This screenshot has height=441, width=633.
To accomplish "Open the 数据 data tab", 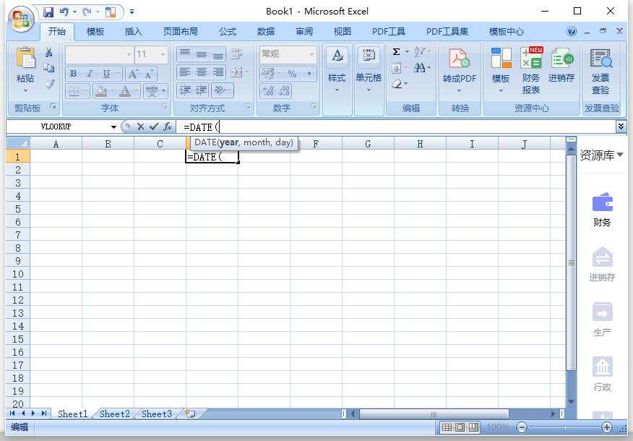I will [266, 32].
